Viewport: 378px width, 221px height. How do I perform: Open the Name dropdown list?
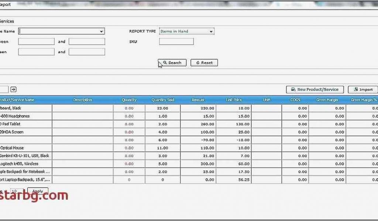tap(102, 32)
